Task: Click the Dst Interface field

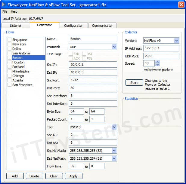Action: click(93, 103)
